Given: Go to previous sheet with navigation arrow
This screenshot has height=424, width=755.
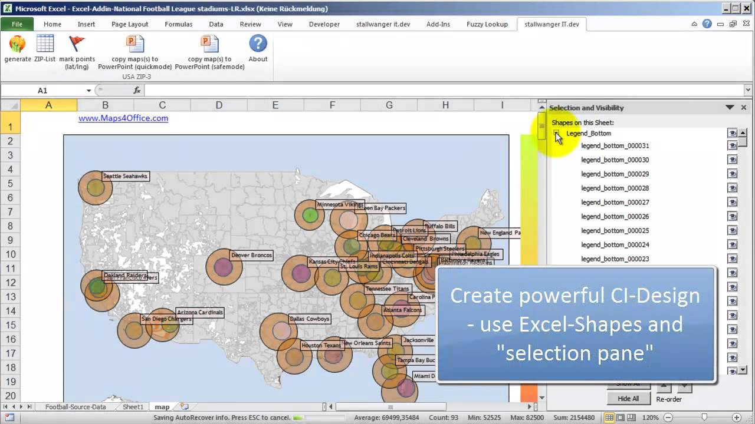Looking at the screenshot, I should click(14, 406).
